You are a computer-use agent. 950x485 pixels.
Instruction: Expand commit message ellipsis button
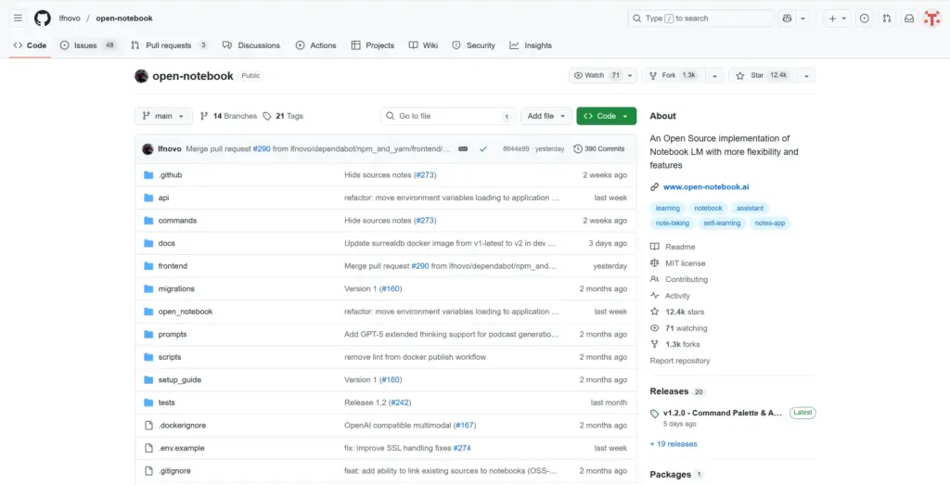coord(463,148)
